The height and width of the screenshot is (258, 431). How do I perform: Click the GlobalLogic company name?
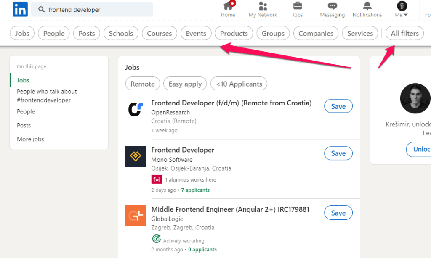tap(167, 219)
